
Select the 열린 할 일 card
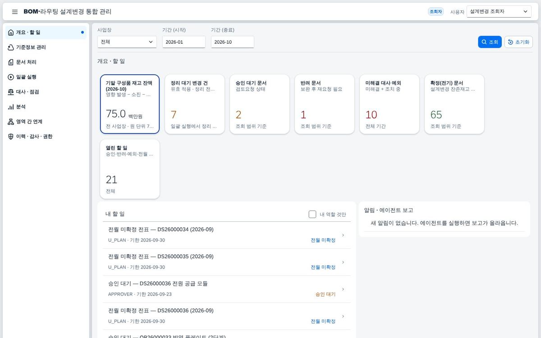[x=130, y=169]
